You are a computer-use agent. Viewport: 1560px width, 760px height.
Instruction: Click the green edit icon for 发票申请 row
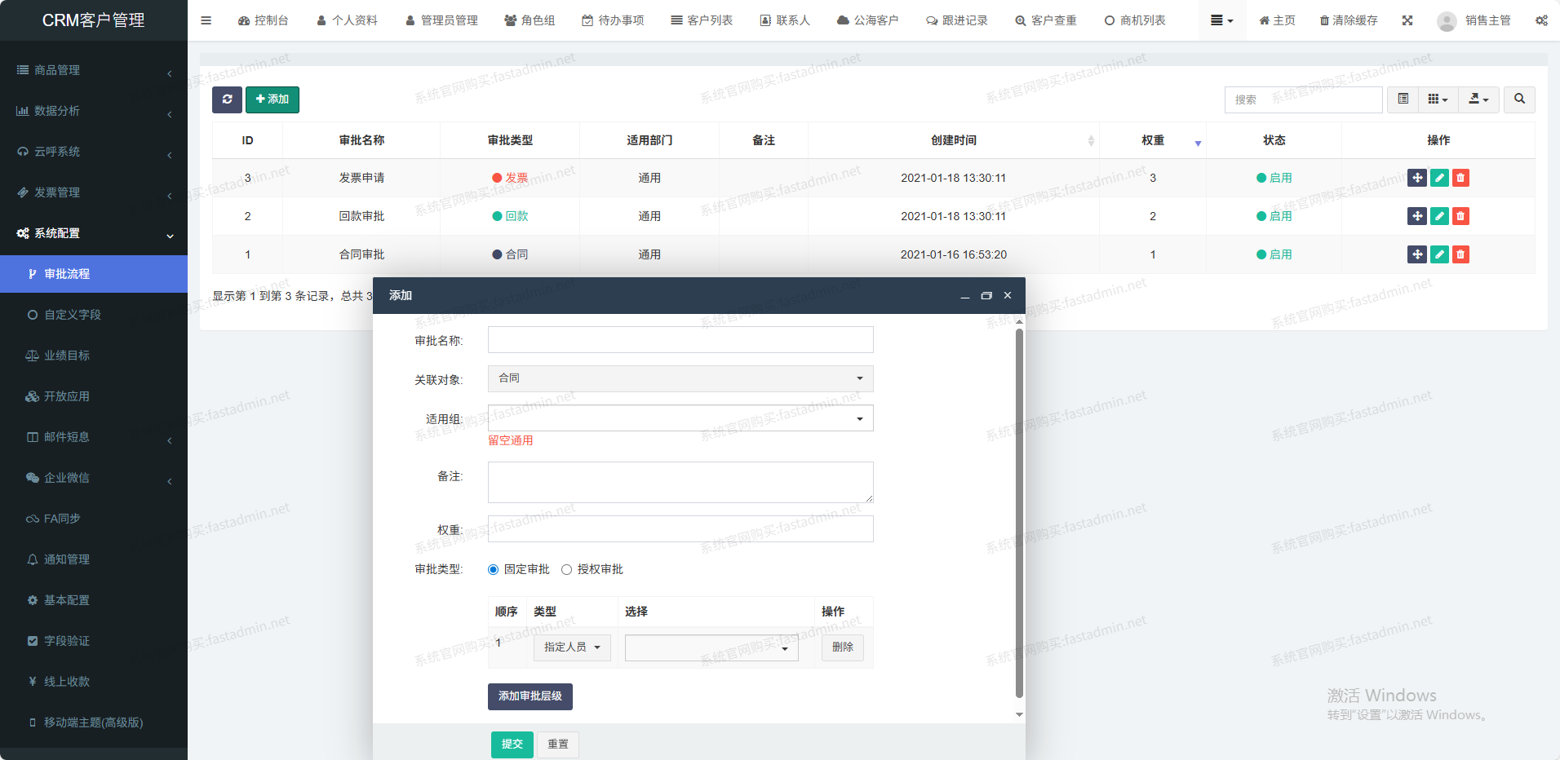(x=1439, y=178)
